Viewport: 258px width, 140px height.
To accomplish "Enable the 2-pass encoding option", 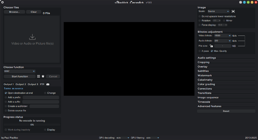I will tap(200, 51).
